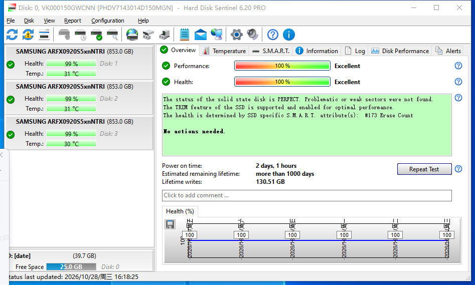The height and width of the screenshot is (285, 475).
Task: Open the Help menu
Action: [x=143, y=21]
